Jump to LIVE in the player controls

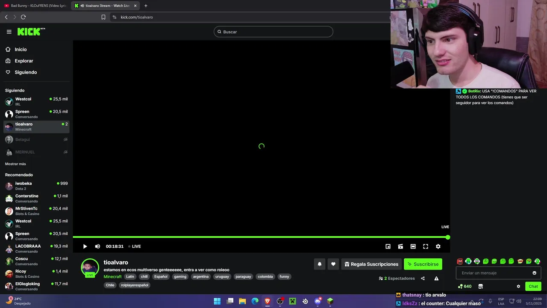[x=135, y=246]
